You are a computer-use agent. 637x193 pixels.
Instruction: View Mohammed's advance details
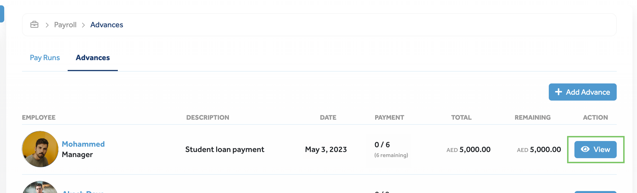pos(595,149)
